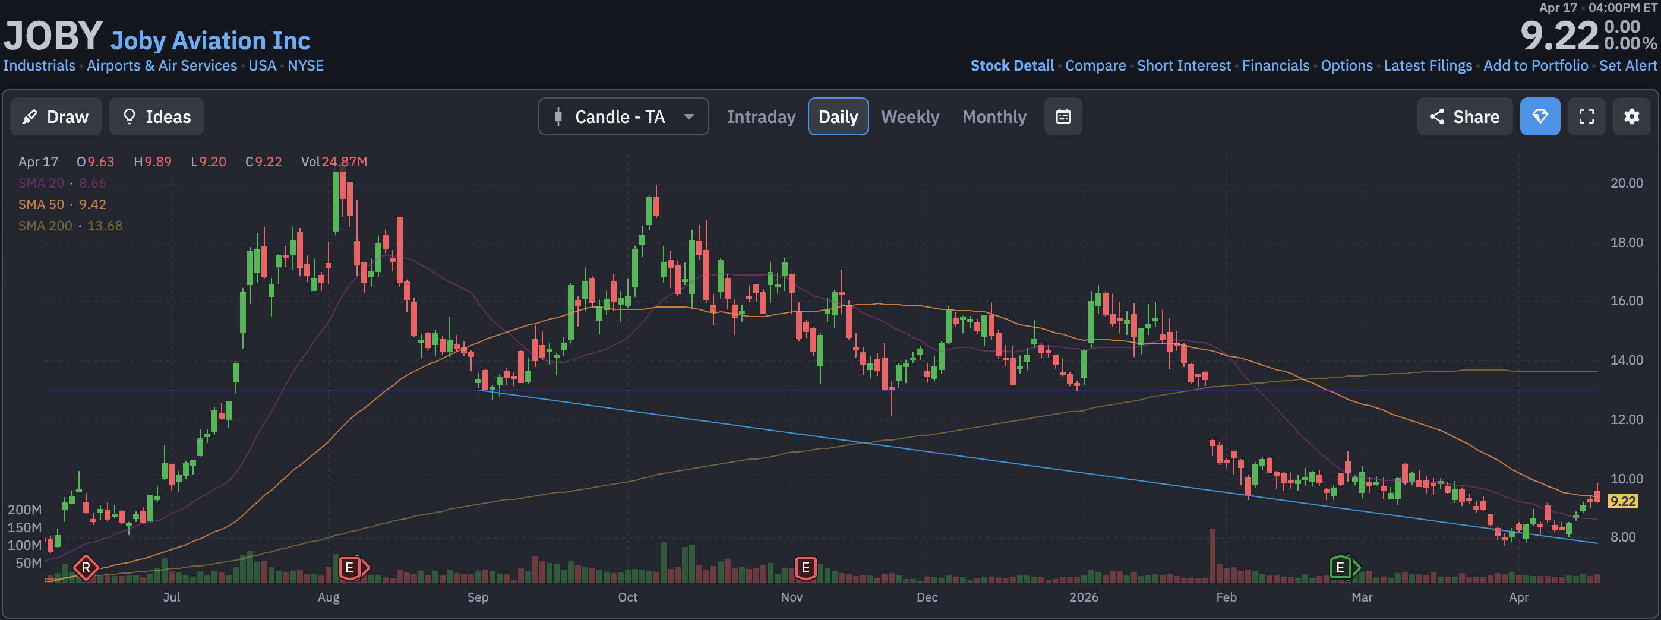Viewport: 1661px width, 620px height.
Task: Click Set Alert link
Action: 1628,66
